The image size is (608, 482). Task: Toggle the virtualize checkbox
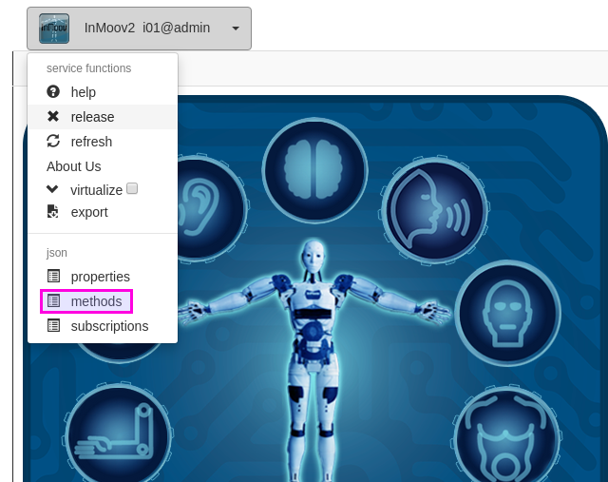pos(132,188)
